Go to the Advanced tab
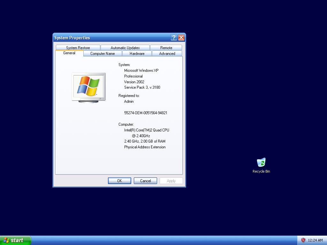 point(167,54)
